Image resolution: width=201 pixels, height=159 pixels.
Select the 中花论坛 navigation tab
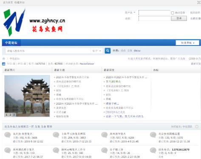(x=11, y=43)
